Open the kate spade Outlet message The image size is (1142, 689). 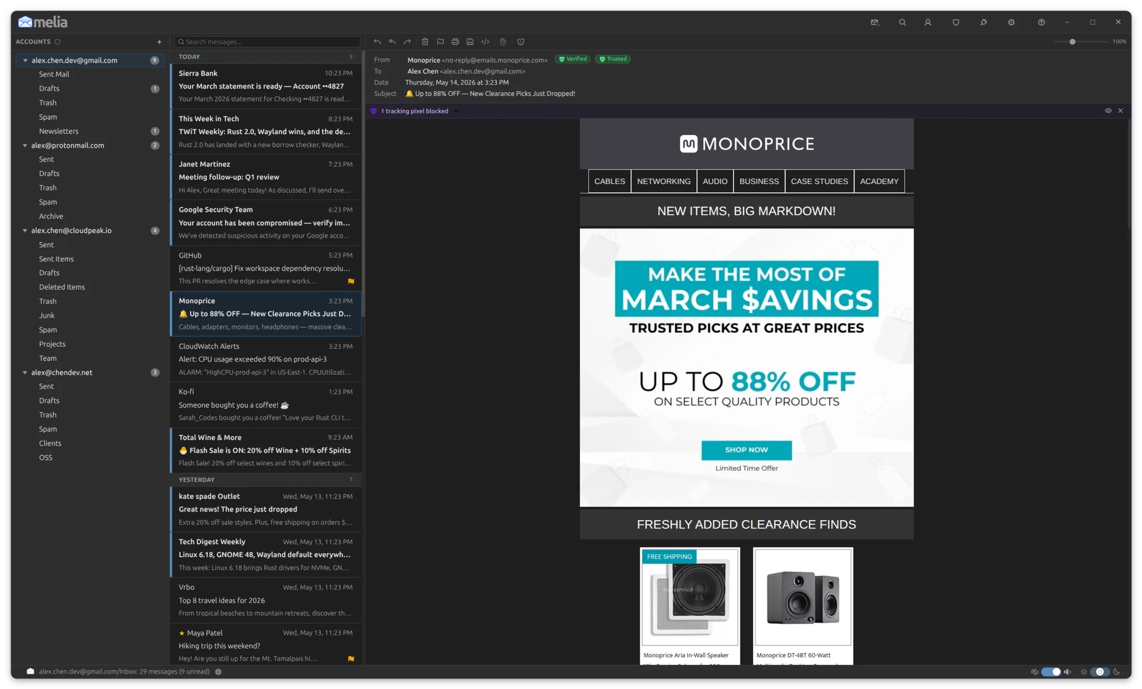point(266,509)
